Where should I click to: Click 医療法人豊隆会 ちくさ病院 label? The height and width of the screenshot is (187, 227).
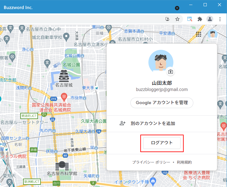click(196, 175)
